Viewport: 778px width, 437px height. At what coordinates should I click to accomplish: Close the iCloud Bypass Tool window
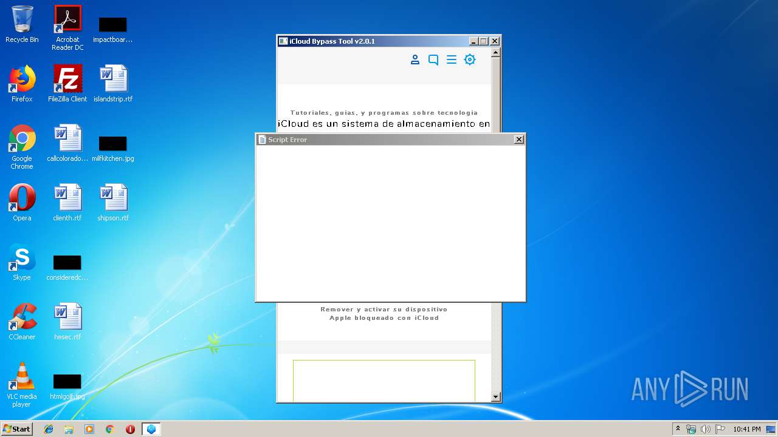495,41
